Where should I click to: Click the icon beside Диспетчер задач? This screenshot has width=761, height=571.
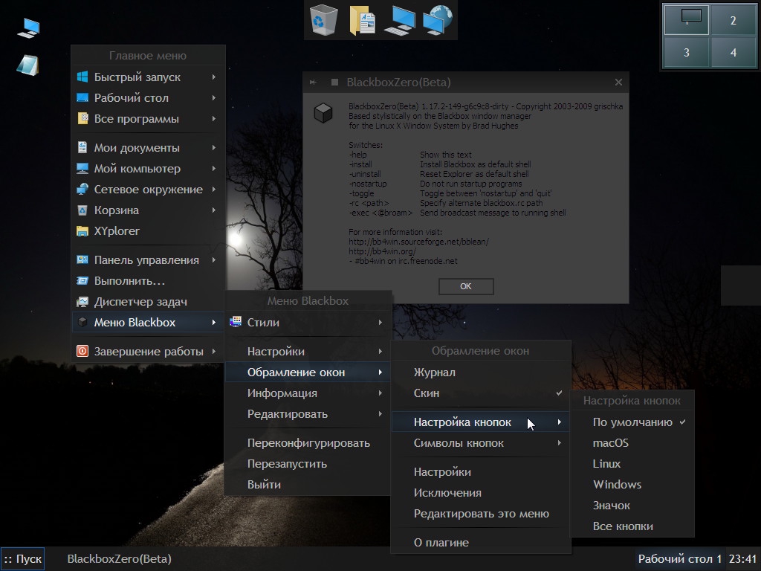click(x=82, y=302)
